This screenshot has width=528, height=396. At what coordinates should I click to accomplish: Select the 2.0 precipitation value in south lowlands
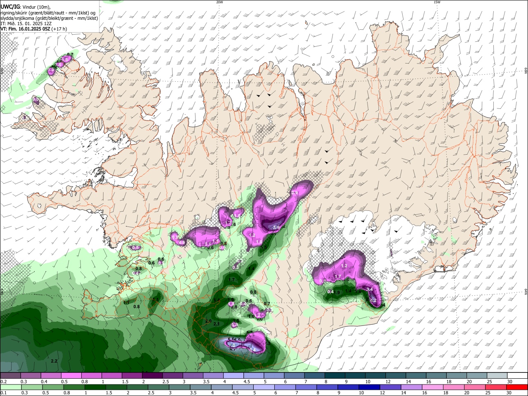pyautogui.click(x=208, y=321)
